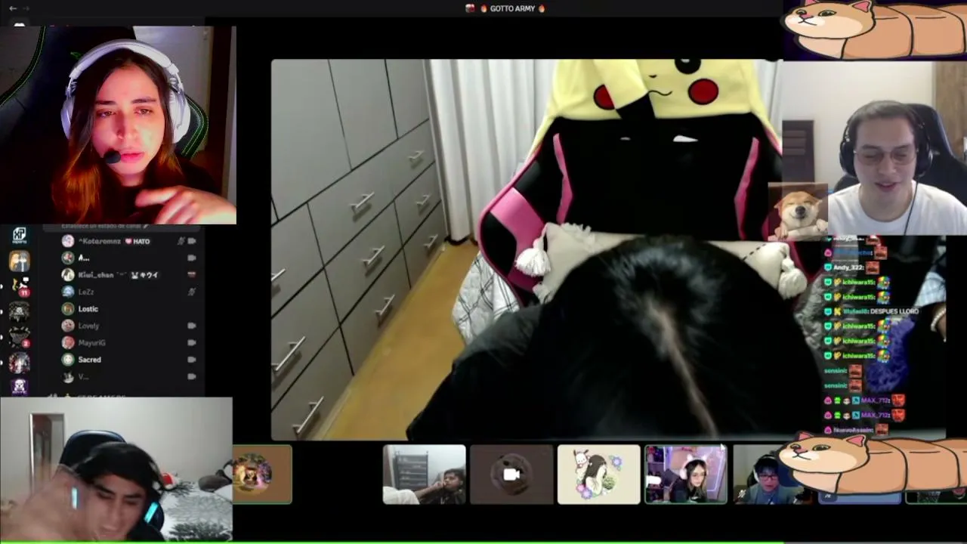Select the Lovely entry in voice channel

click(128, 326)
